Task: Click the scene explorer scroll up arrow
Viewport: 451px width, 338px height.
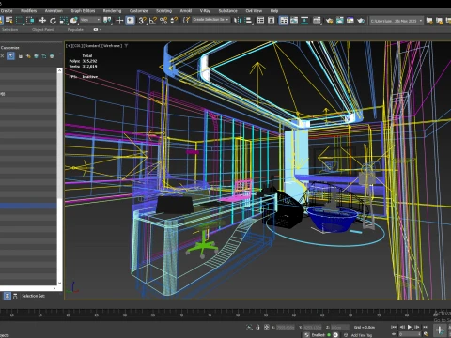Action: [x=59, y=70]
